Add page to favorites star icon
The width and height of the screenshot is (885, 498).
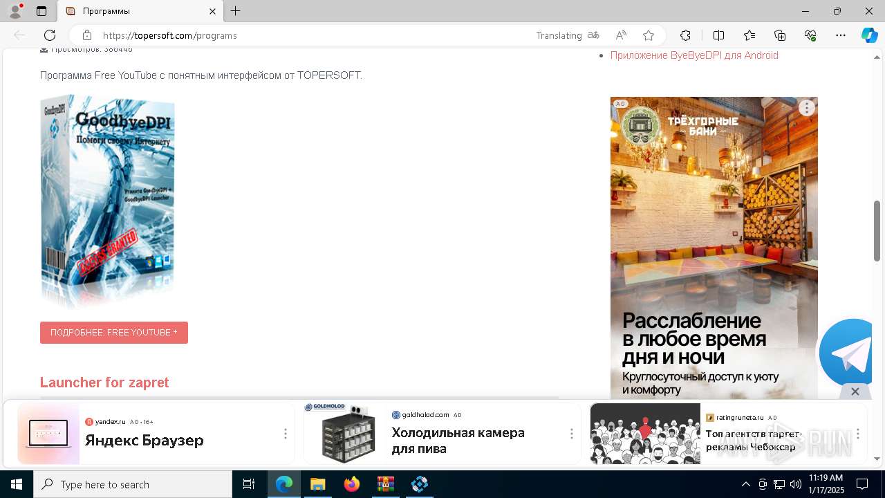click(x=649, y=35)
